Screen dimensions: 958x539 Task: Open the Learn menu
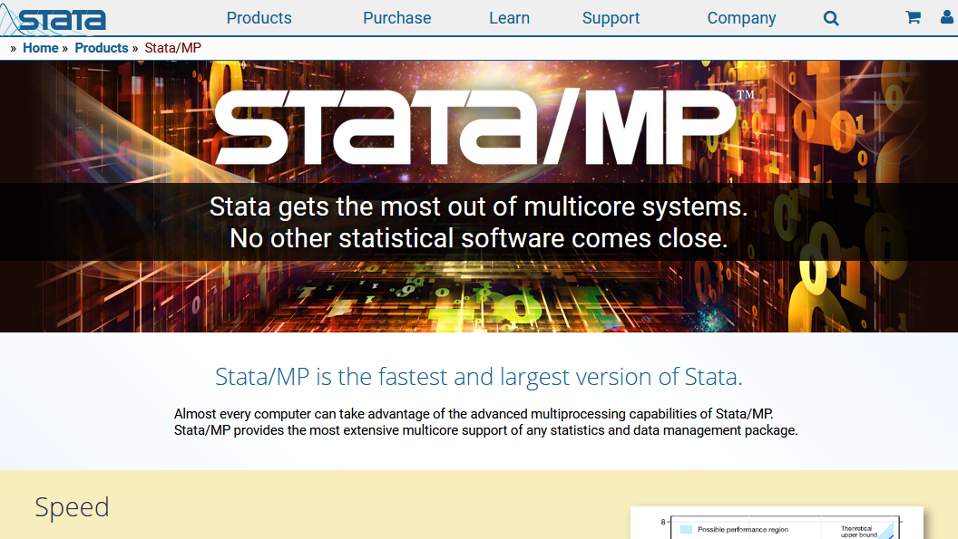(x=509, y=18)
